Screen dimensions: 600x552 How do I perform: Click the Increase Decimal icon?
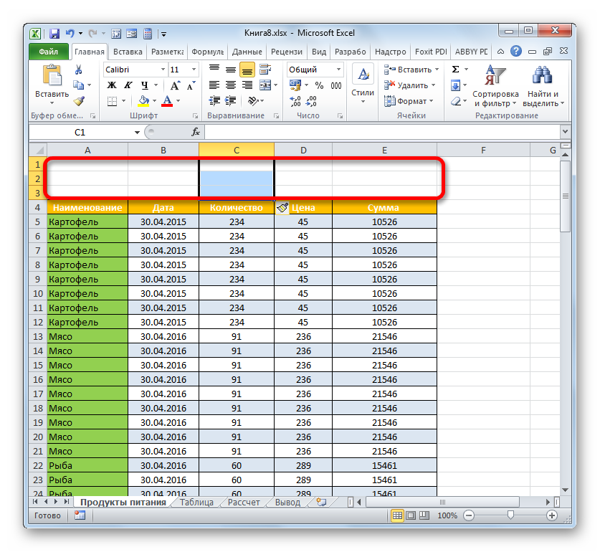[x=295, y=101]
